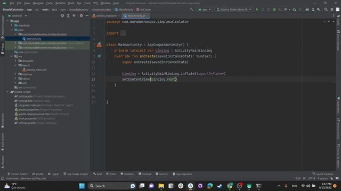
Task: Toggle the Project side tool window
Action: point(2,48)
